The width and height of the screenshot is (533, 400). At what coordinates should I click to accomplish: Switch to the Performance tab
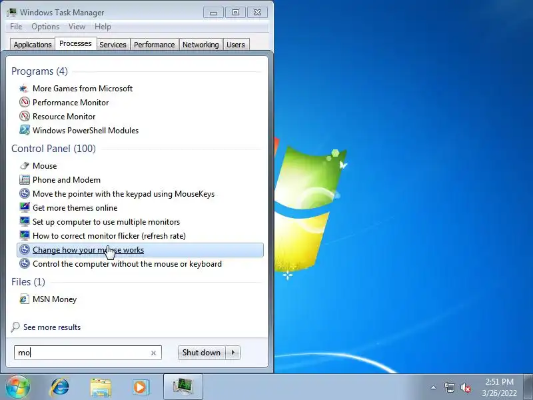pyautogui.click(x=155, y=45)
